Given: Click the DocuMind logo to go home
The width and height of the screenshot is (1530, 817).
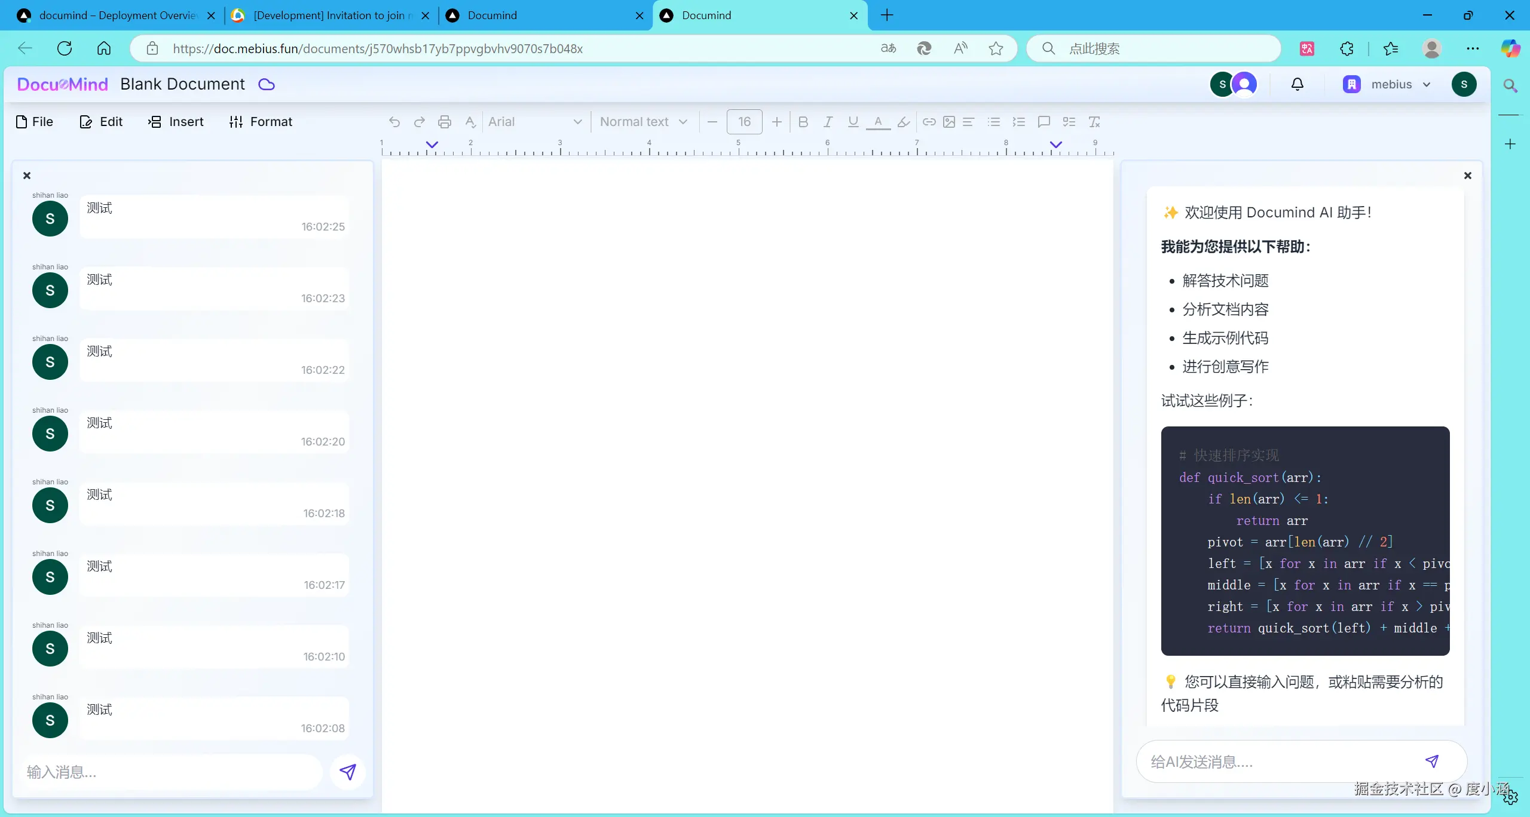Looking at the screenshot, I should tap(63, 84).
